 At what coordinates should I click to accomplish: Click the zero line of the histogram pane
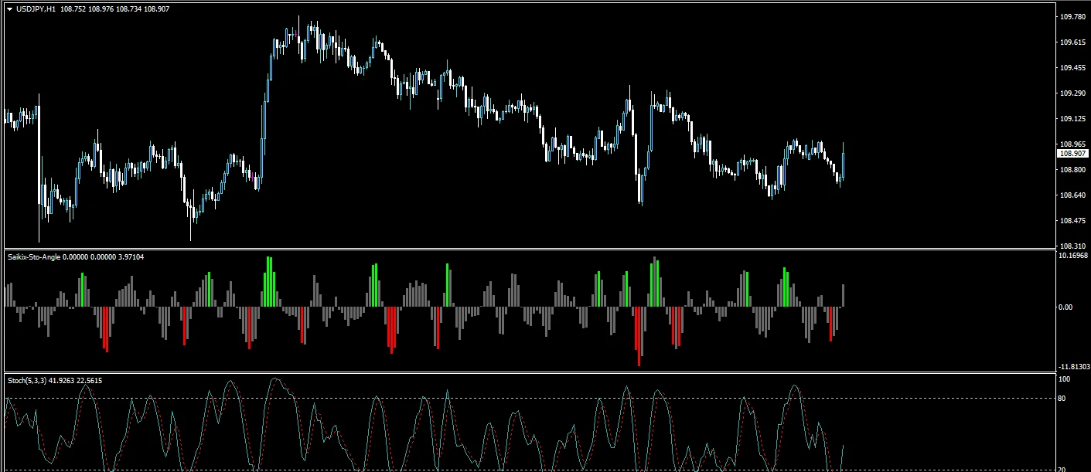(541, 307)
